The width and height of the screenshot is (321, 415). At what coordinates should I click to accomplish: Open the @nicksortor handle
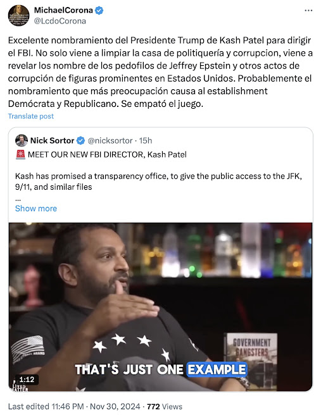point(110,140)
